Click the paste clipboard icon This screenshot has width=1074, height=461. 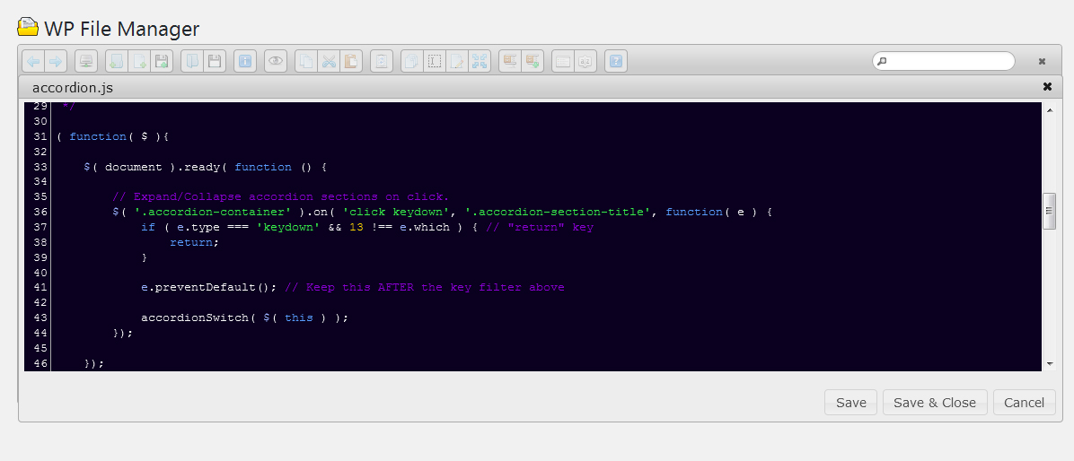coord(351,61)
